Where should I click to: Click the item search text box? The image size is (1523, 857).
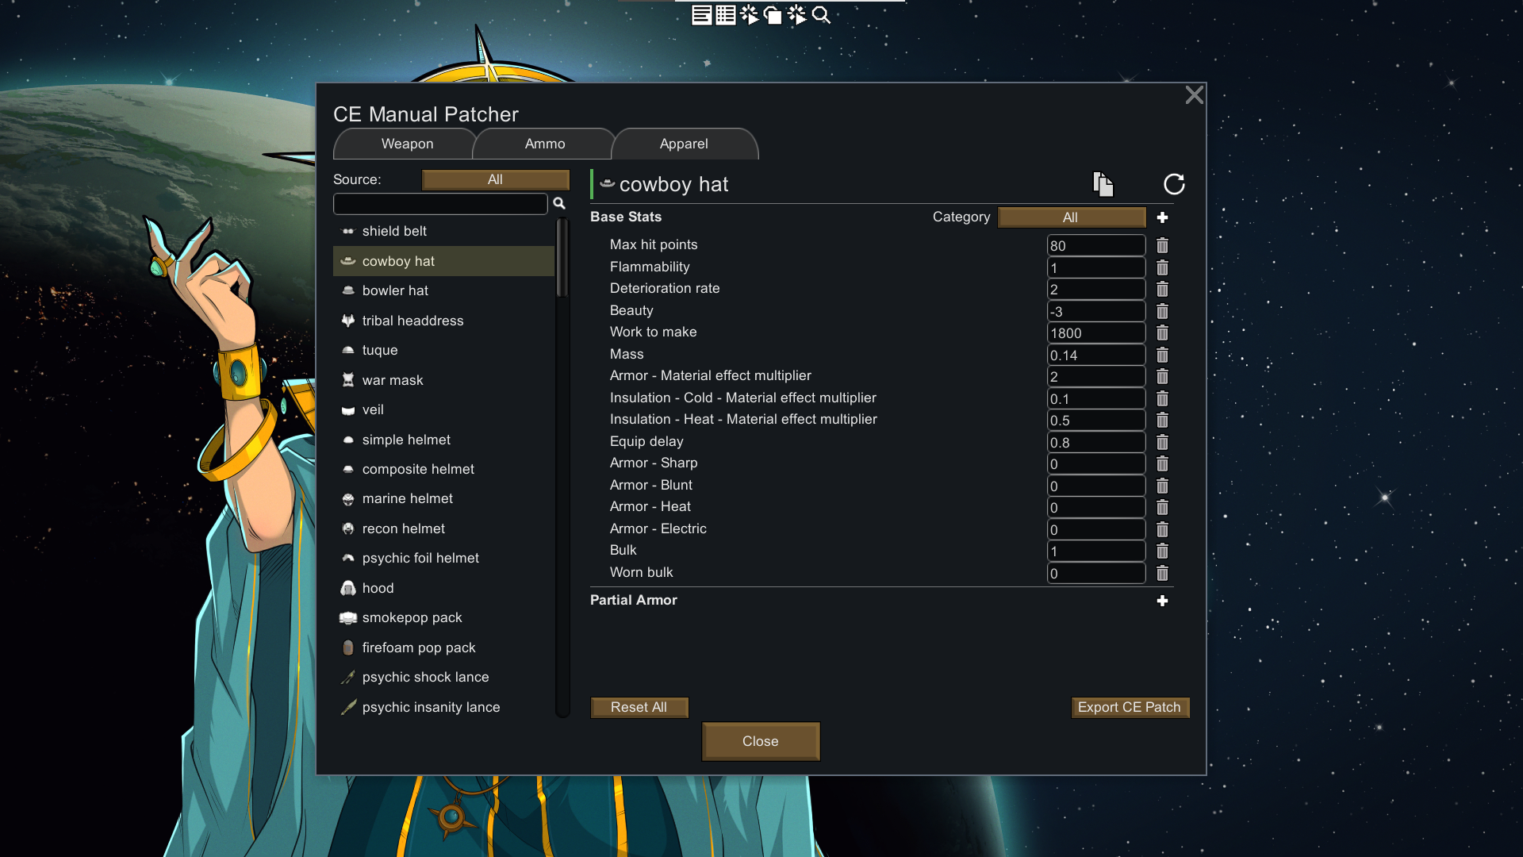pos(440,204)
